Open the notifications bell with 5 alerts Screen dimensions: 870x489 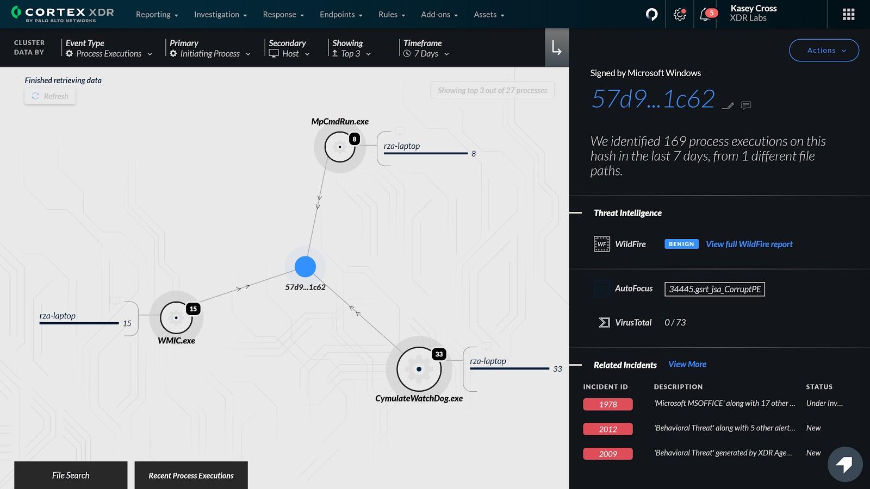pos(707,14)
